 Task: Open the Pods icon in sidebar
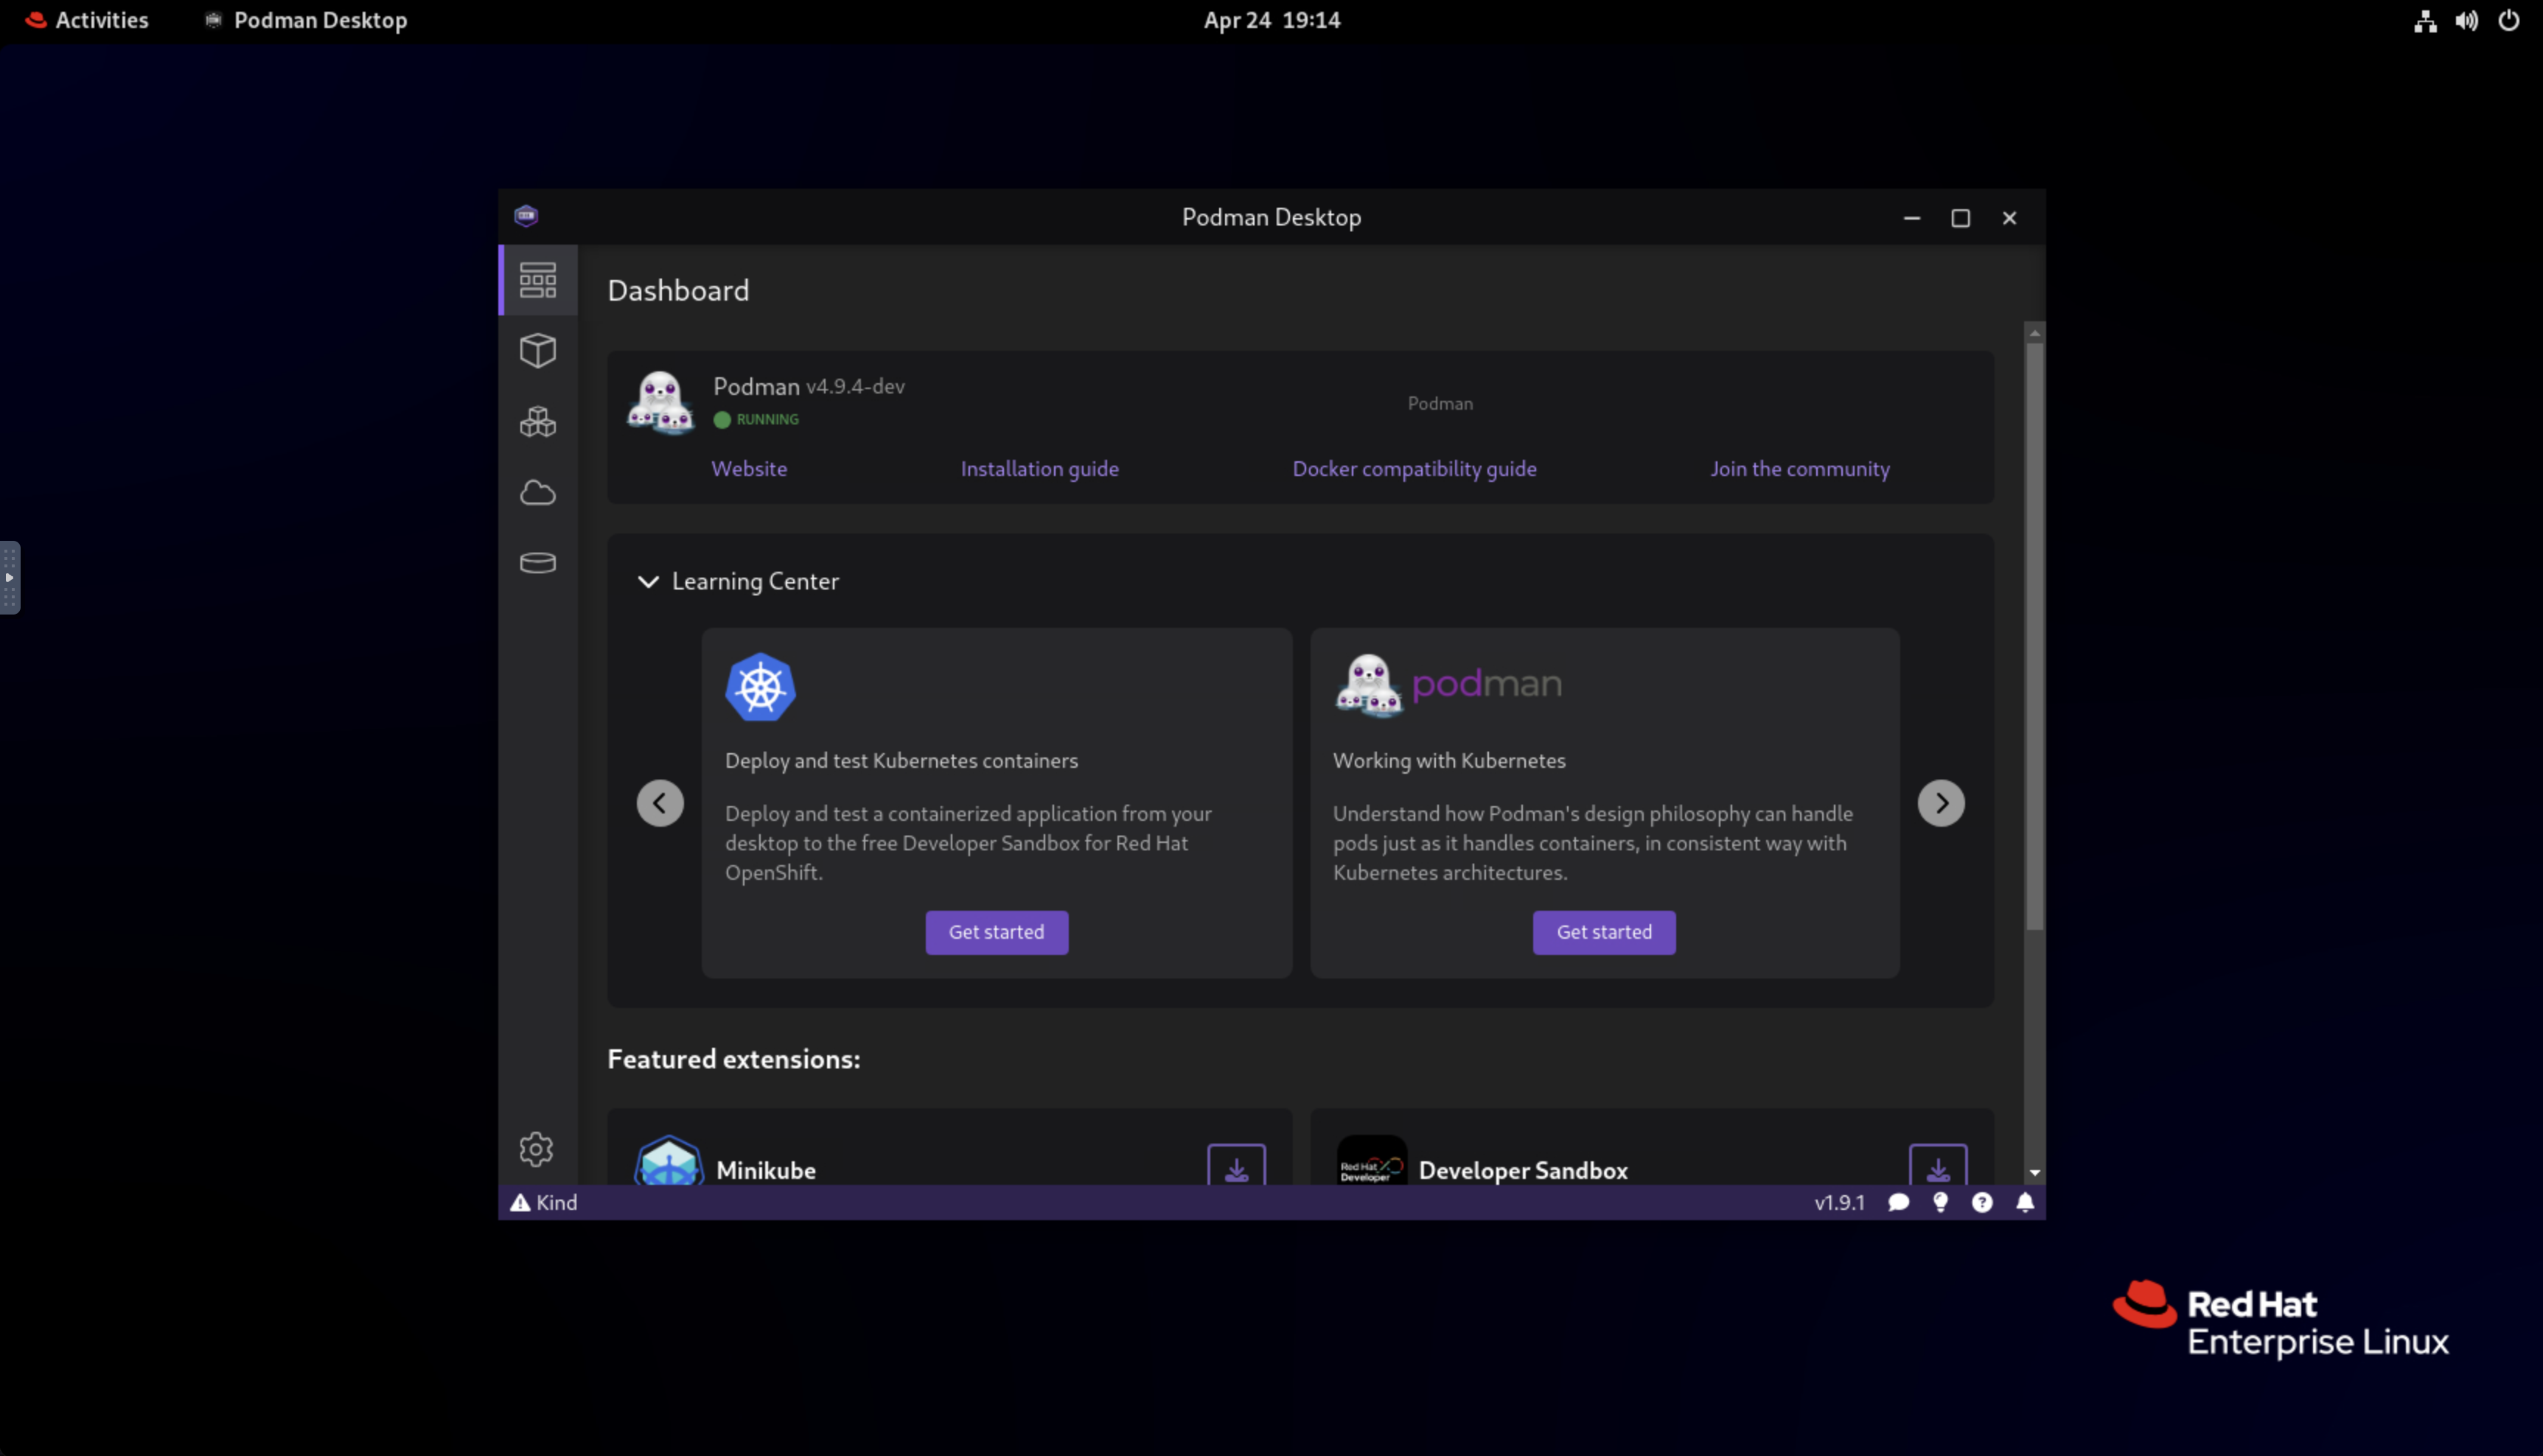(538, 421)
